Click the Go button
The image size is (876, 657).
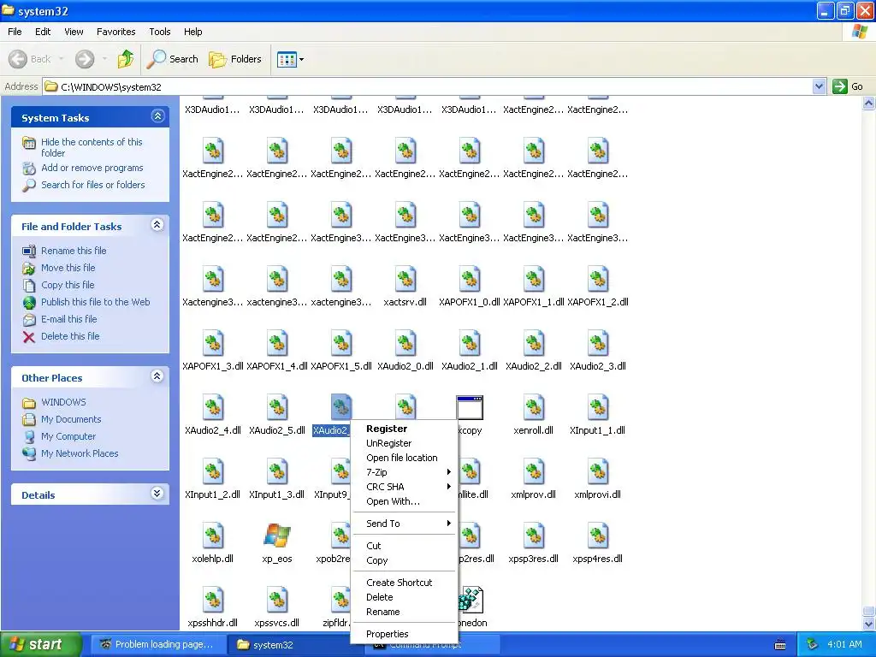pos(848,86)
